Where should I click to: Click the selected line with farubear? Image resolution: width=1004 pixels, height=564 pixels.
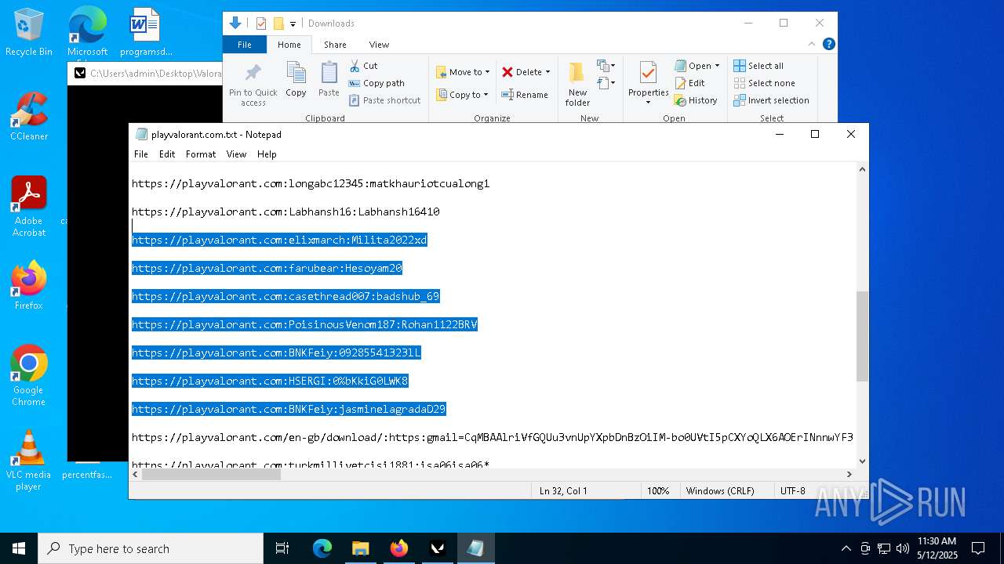coord(267,268)
